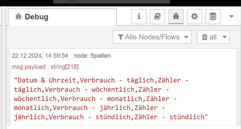Click the trash can icon
The width and height of the screenshot is (241, 129).
point(205,37)
